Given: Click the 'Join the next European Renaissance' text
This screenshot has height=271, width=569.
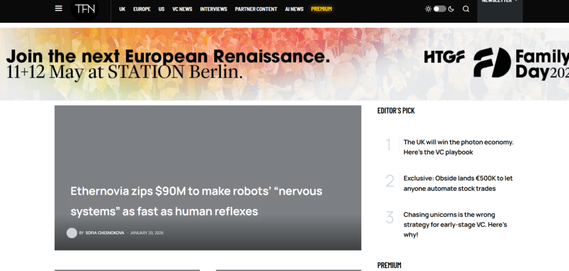Looking at the screenshot, I should click(168, 57).
